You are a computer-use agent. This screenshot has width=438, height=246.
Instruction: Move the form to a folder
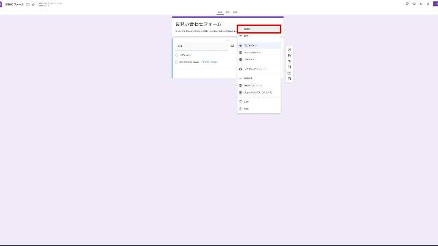(27, 5)
